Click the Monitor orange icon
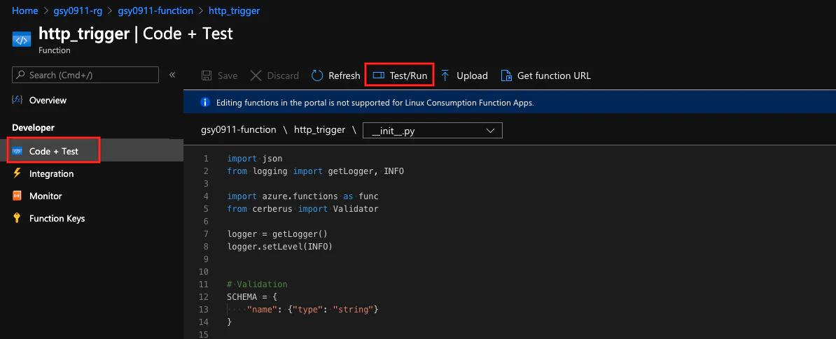 17,196
